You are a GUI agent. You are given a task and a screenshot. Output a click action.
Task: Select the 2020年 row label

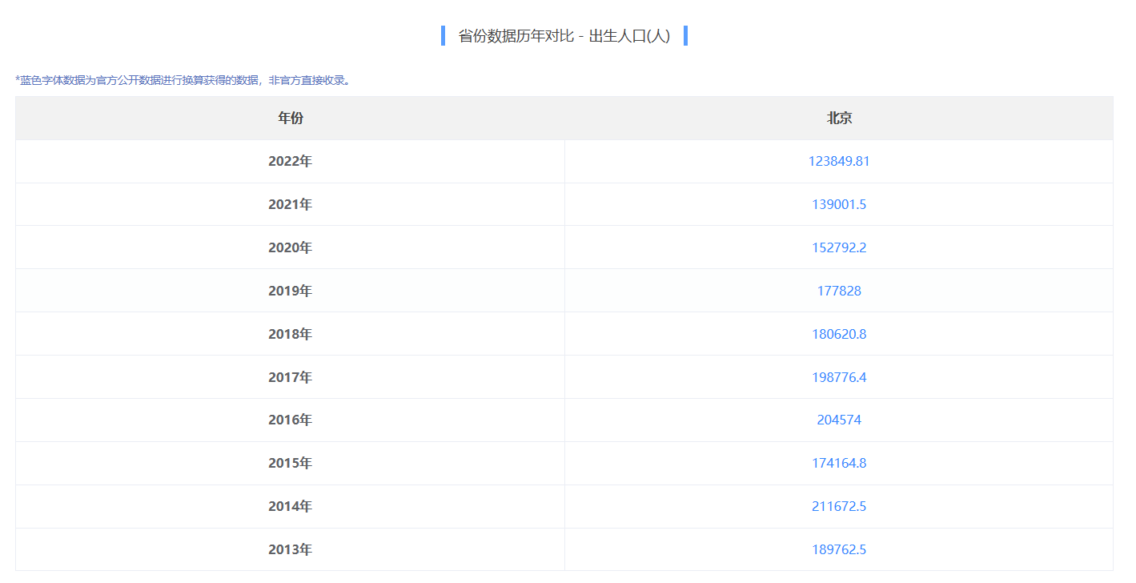click(291, 247)
